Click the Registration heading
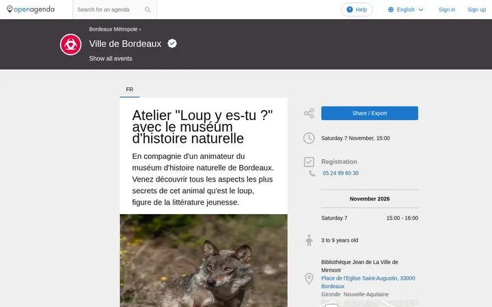Screen dimensions: 492x307 339,162
